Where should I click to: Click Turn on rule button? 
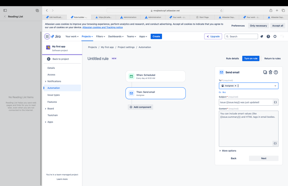click(251, 58)
